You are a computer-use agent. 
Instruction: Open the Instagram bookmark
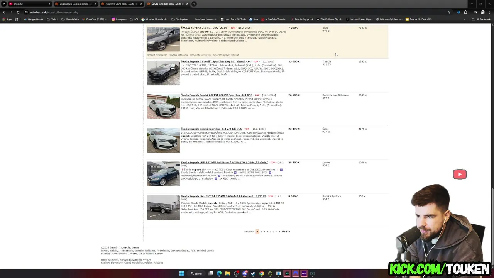(x=119, y=19)
